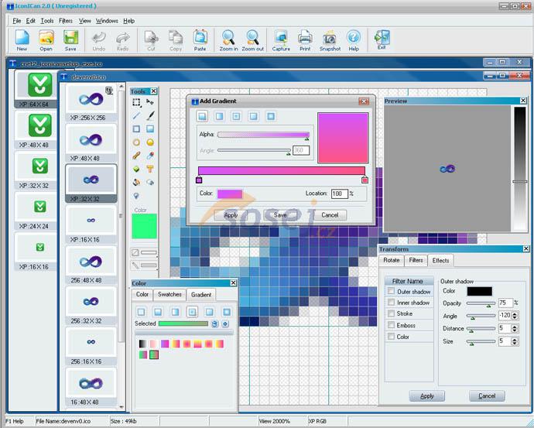
Task: Increase the Size spinner value
Action: pyautogui.click(x=515, y=340)
